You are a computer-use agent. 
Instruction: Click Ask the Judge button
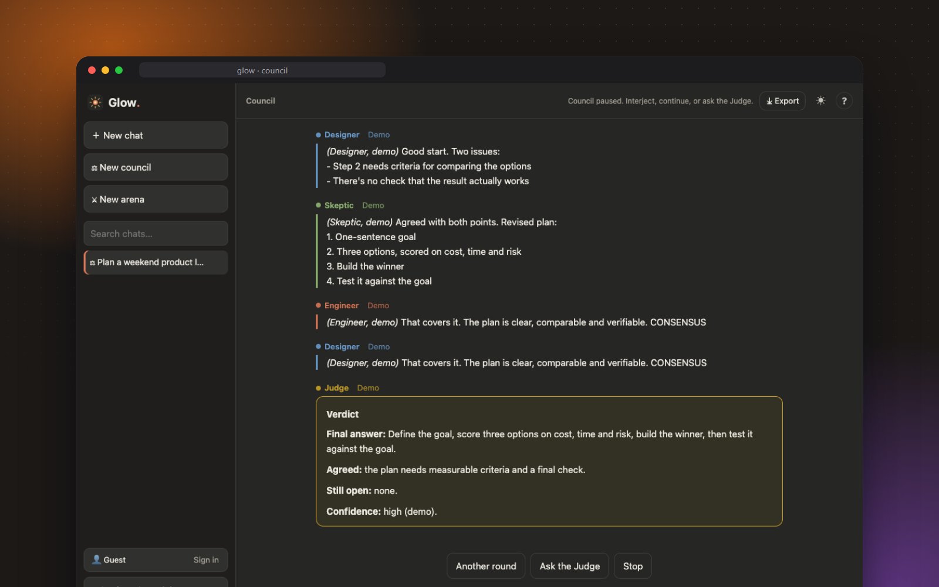coord(569,566)
